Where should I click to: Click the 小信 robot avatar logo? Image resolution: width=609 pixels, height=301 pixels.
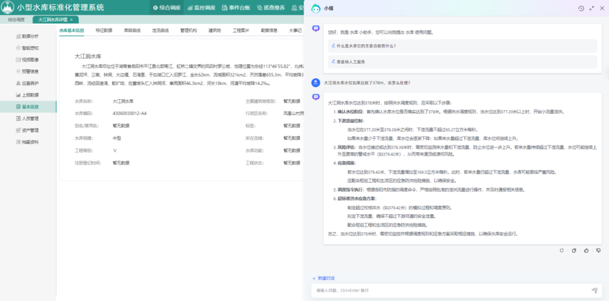point(316,8)
